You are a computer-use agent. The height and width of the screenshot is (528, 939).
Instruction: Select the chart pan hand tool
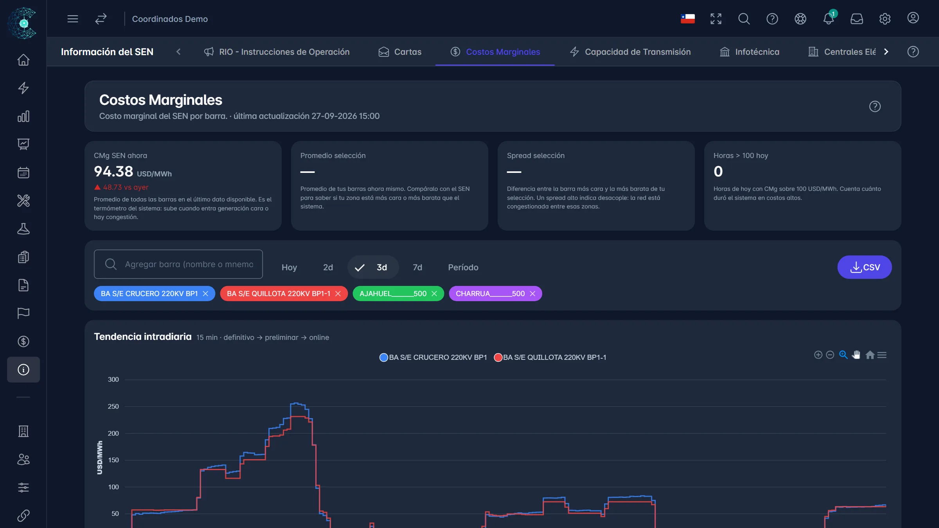point(856,355)
